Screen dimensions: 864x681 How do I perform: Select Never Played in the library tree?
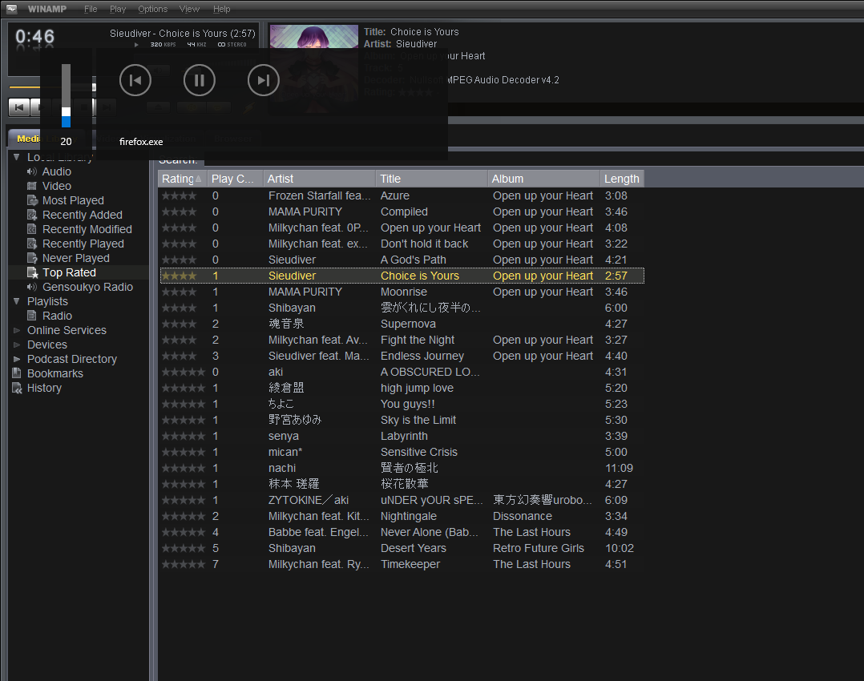point(75,258)
